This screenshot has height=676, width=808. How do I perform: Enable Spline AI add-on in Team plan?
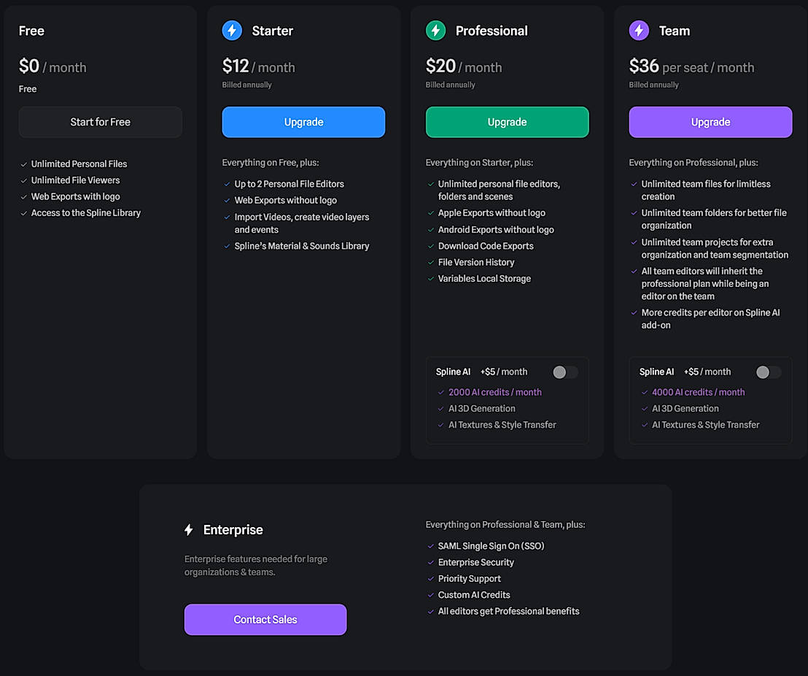click(769, 372)
